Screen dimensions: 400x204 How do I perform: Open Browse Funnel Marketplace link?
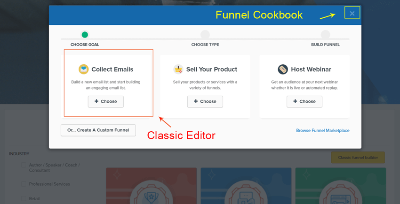(x=323, y=130)
